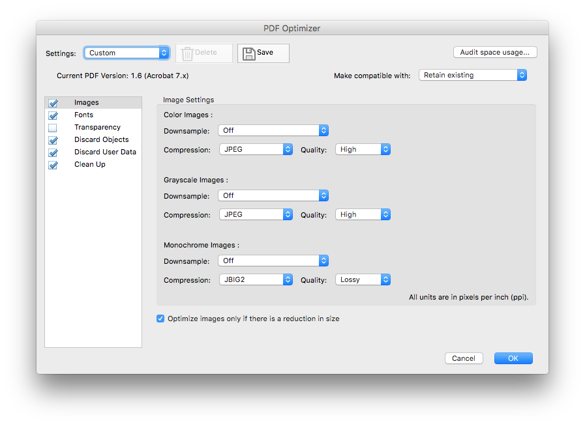Viewport: 585px width, 426px height.
Task: Uncheck the Discard User Data checkbox
Action: click(x=53, y=152)
